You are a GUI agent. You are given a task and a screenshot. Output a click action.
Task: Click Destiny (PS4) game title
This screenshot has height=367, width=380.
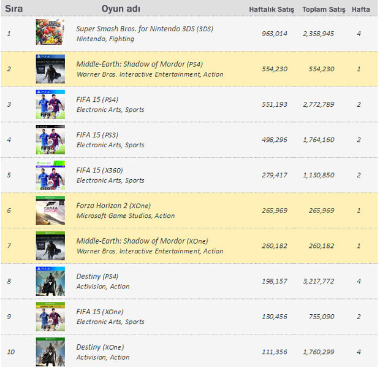(x=97, y=276)
